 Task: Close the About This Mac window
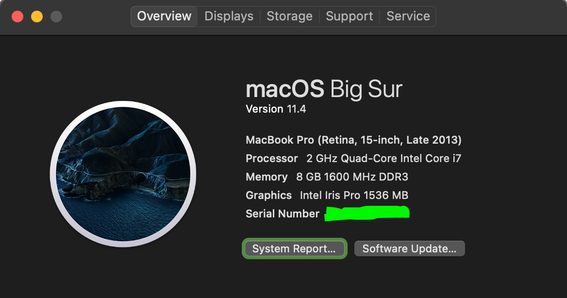(17, 17)
